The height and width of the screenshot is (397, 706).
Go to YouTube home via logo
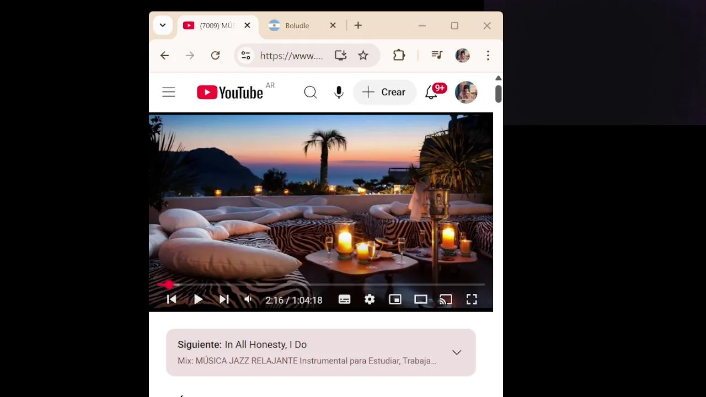(x=230, y=93)
